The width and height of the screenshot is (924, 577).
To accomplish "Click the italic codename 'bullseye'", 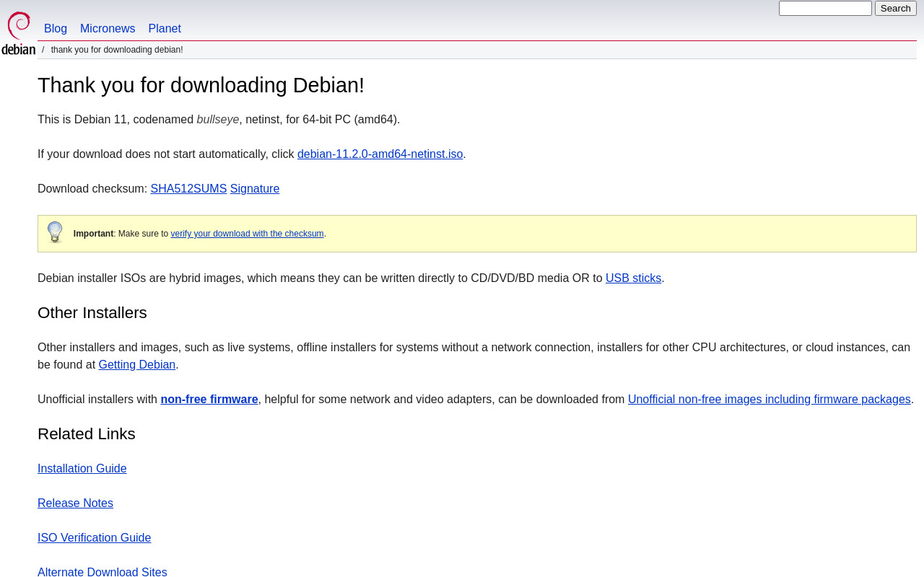I will pyautogui.click(x=218, y=120).
